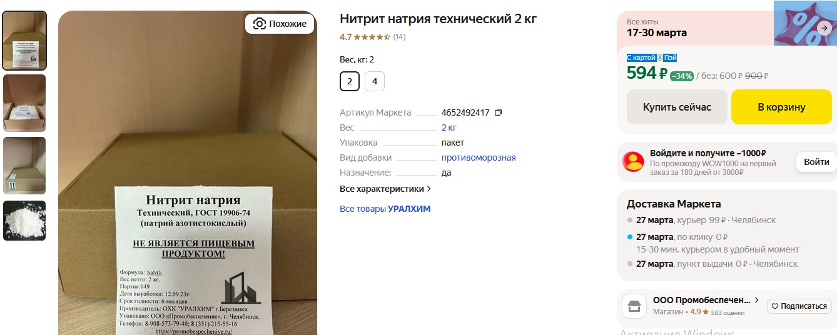Open the противоморозная additive type link
The height and width of the screenshot is (335, 837).
[479, 157]
